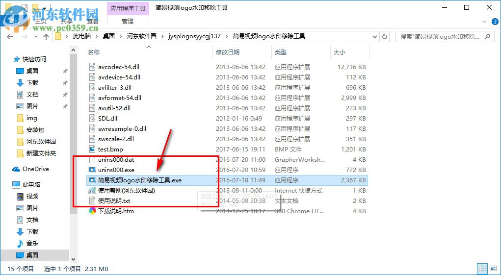
Task: Select the avcodec-54.dll file icon
Action: (92, 67)
